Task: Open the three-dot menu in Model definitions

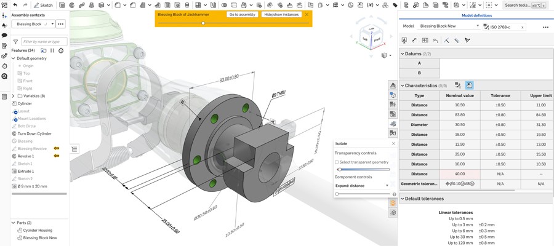Action: tap(545, 27)
